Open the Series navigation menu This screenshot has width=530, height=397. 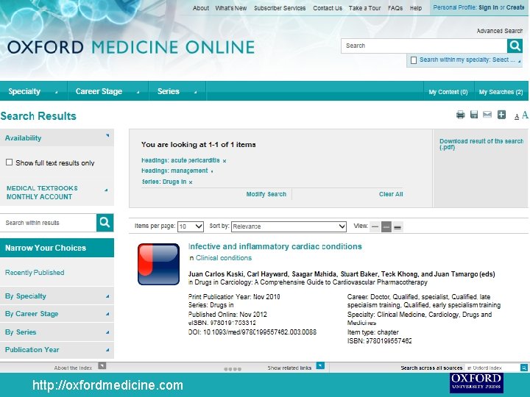pyautogui.click(x=177, y=91)
